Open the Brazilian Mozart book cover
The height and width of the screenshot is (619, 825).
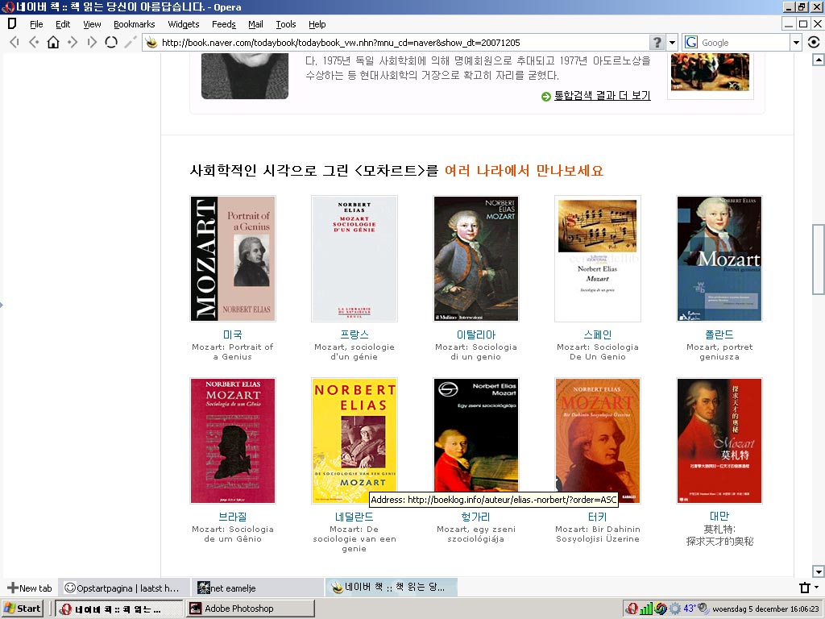click(233, 441)
